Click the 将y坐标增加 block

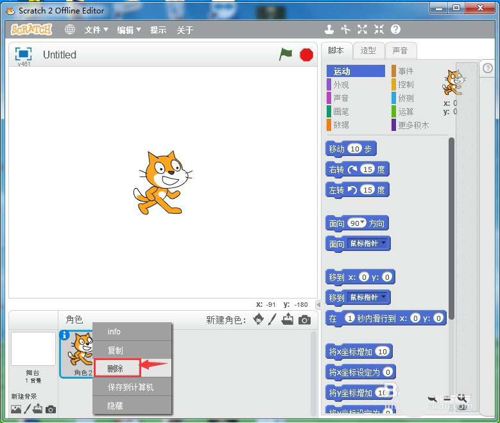(x=360, y=393)
